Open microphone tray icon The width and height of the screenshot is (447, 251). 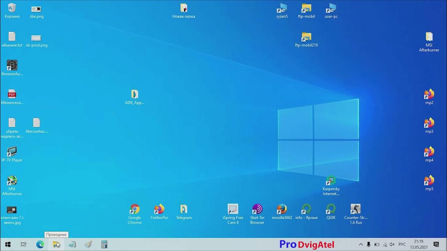(x=369, y=245)
